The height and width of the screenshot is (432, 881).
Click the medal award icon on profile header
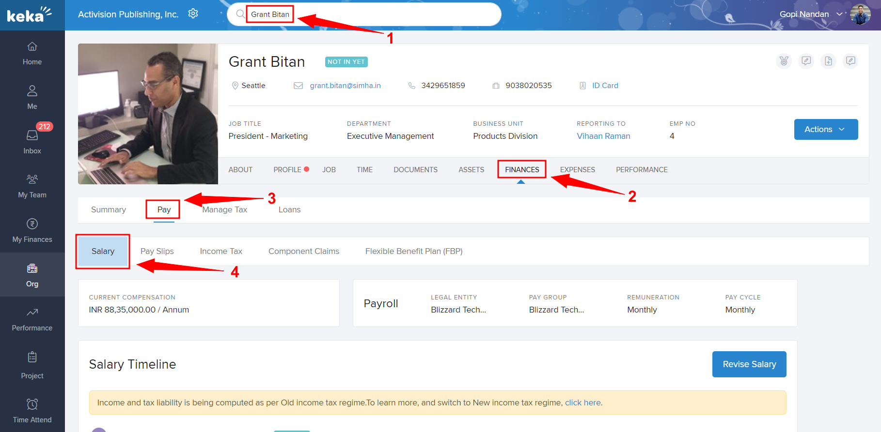click(x=784, y=61)
